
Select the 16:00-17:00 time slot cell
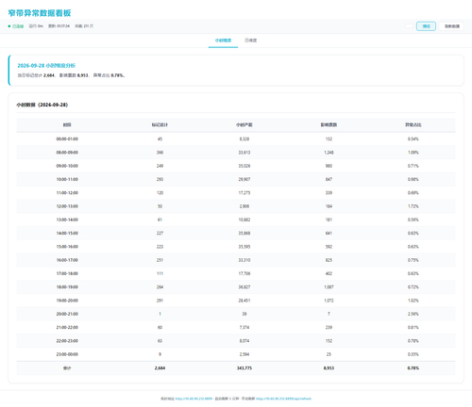pos(67,260)
